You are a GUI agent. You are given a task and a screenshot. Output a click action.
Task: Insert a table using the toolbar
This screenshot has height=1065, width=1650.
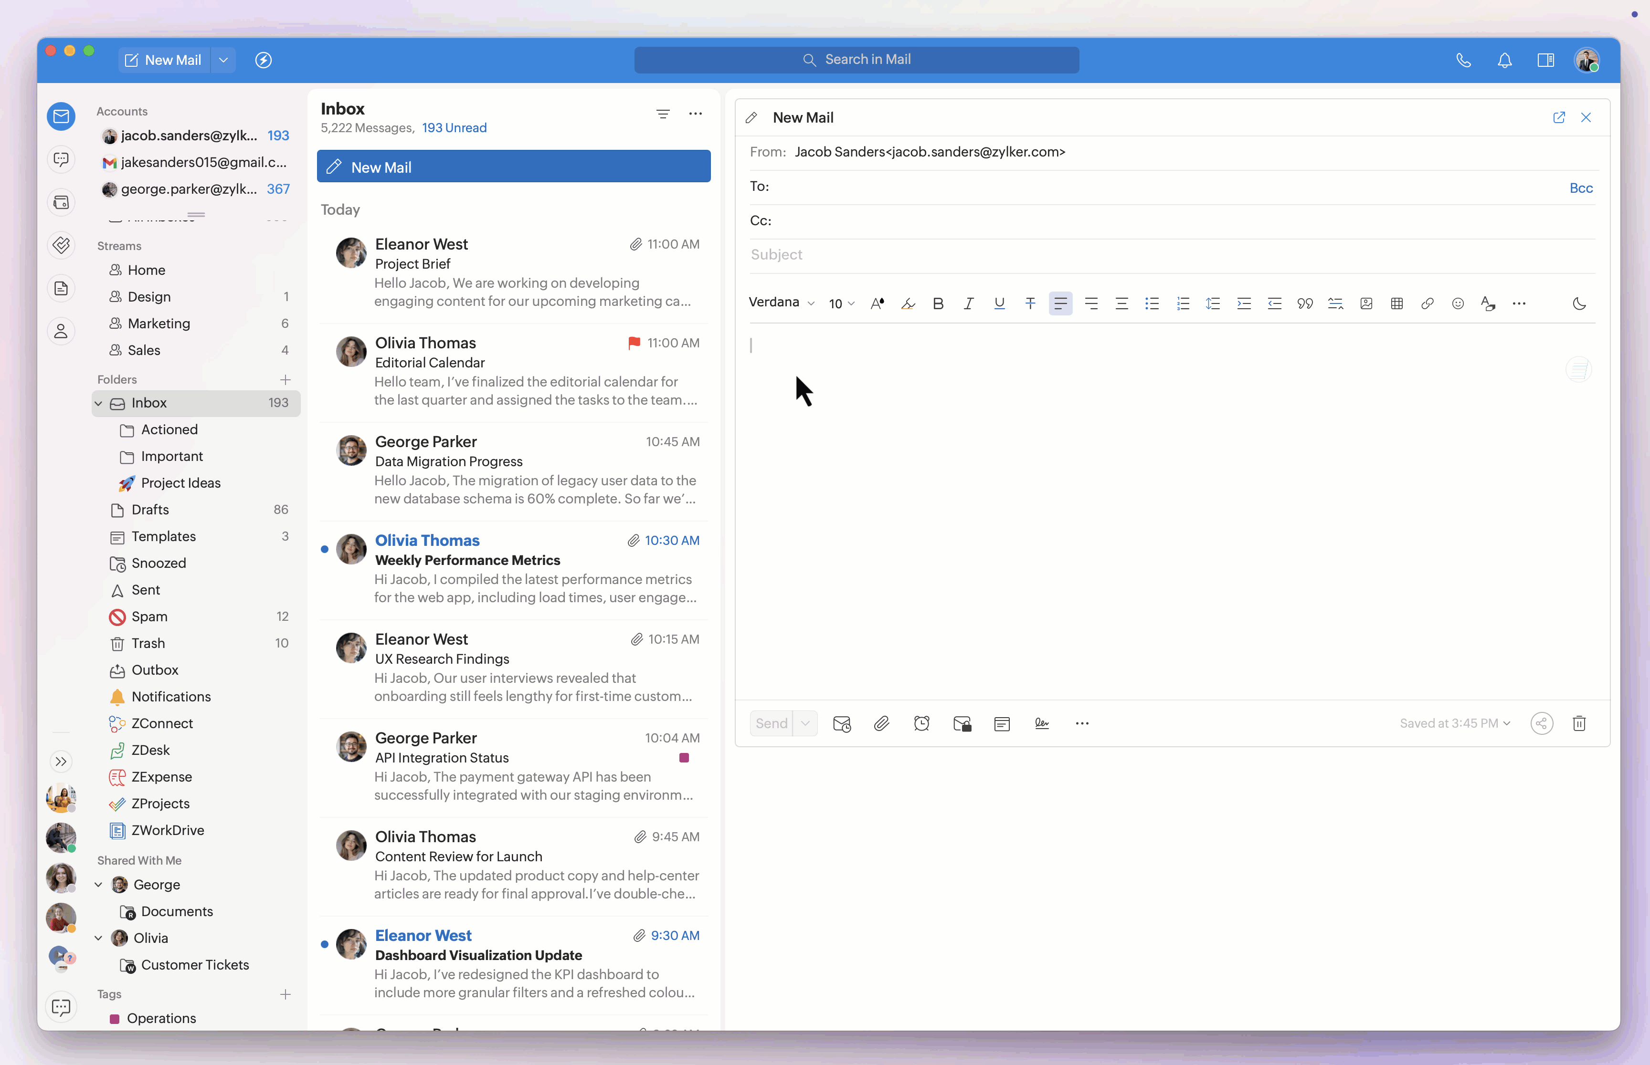point(1397,303)
